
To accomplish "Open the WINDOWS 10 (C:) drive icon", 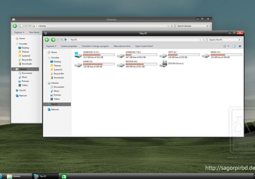I will click(78, 55).
